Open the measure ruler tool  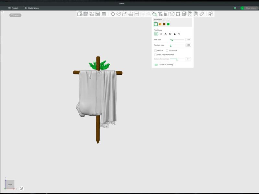point(202,14)
